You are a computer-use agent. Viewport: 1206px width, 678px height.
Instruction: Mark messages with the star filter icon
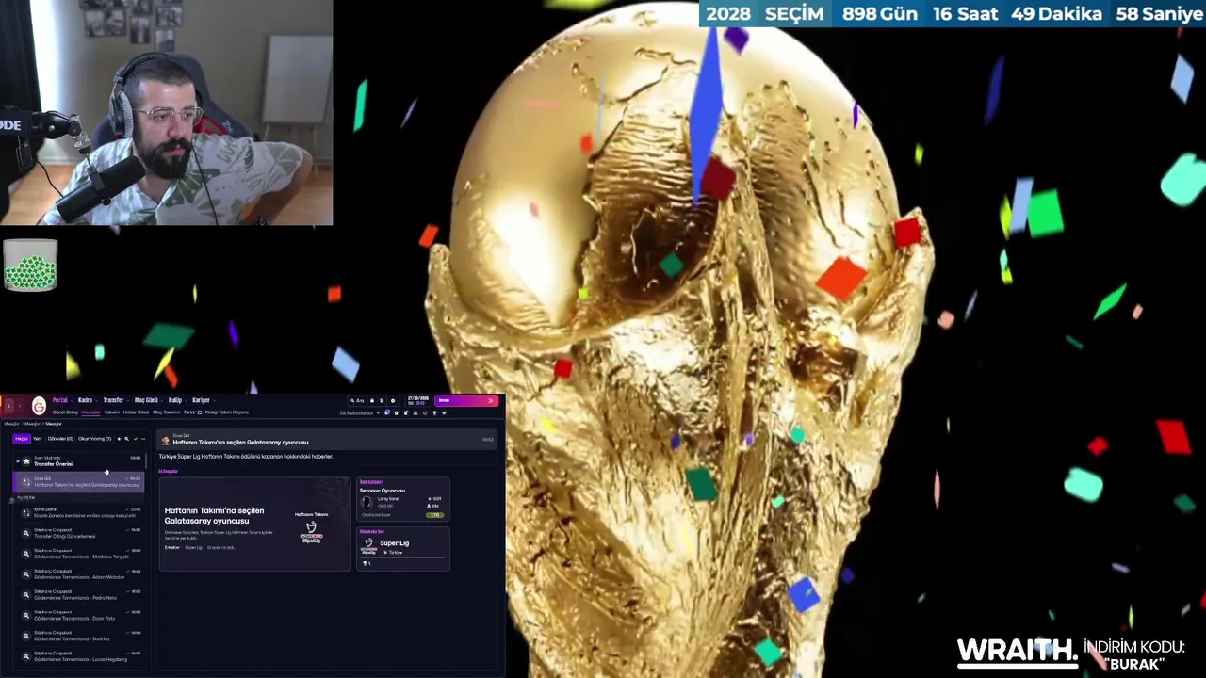(x=119, y=439)
